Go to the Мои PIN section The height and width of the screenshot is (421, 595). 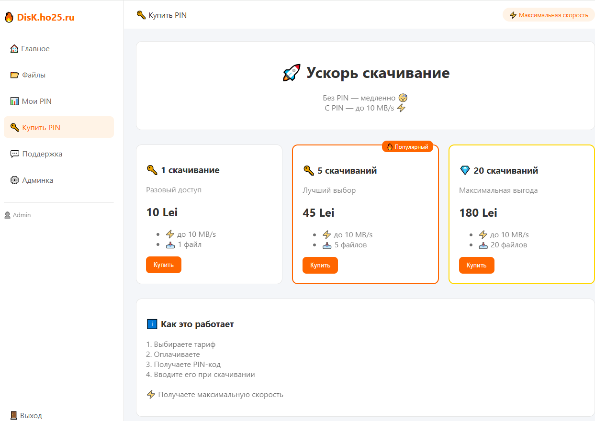36,101
